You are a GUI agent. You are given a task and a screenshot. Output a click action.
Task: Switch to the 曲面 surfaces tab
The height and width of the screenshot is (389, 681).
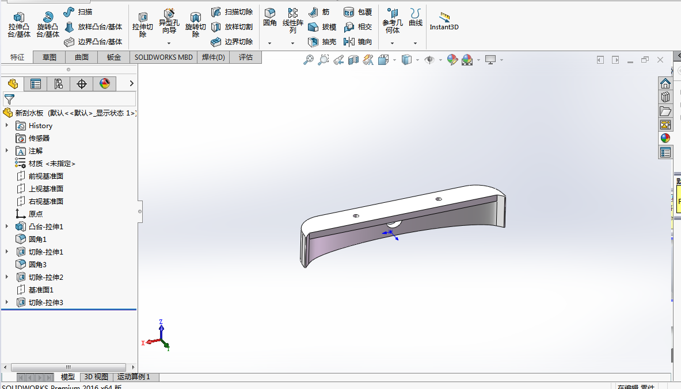point(82,57)
